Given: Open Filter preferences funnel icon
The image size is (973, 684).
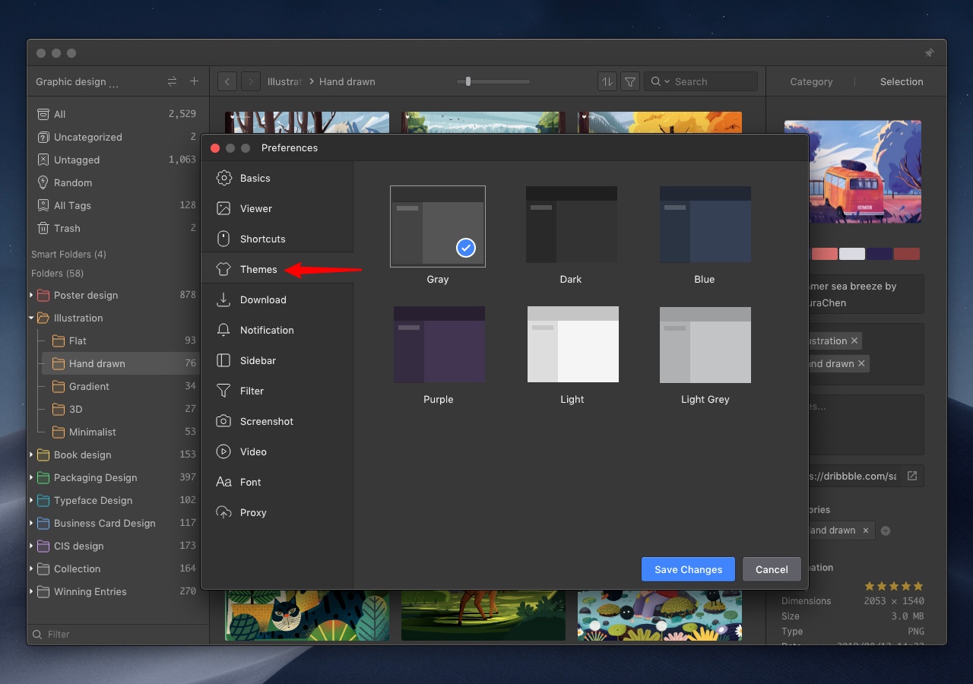Looking at the screenshot, I should 223,391.
